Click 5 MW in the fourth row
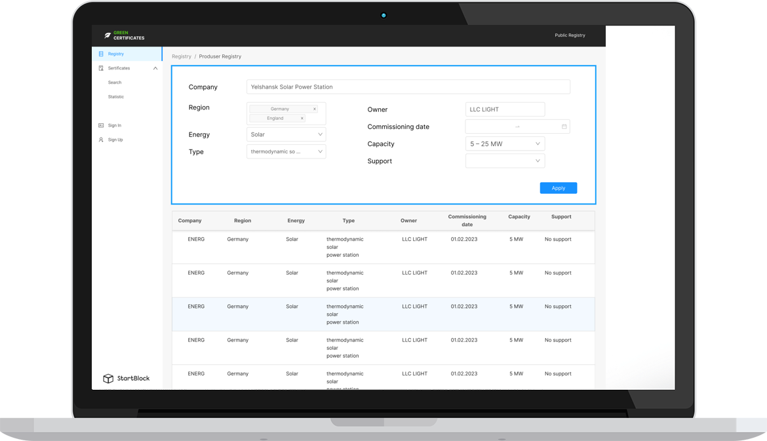767x441 pixels. [516, 340]
